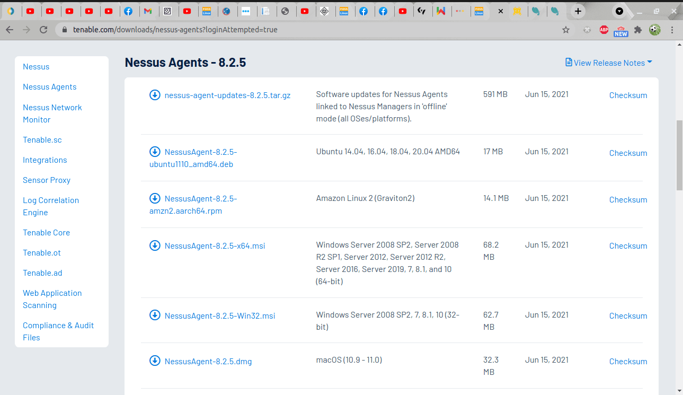Image resolution: width=683 pixels, height=395 pixels.
Task: Click the 14.1 MB size value
Action: pyautogui.click(x=496, y=198)
